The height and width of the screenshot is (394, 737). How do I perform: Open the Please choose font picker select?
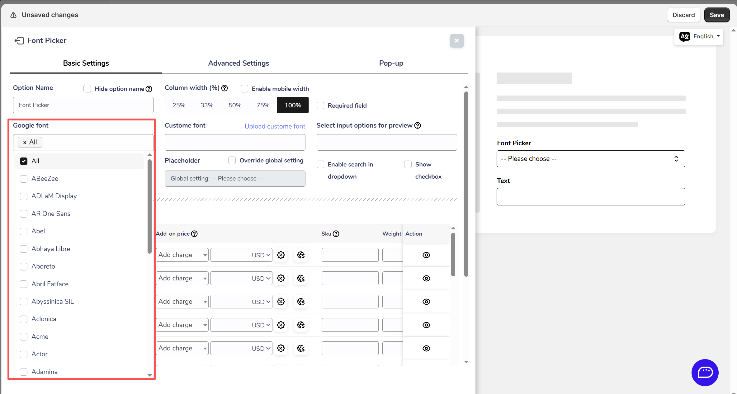591,159
